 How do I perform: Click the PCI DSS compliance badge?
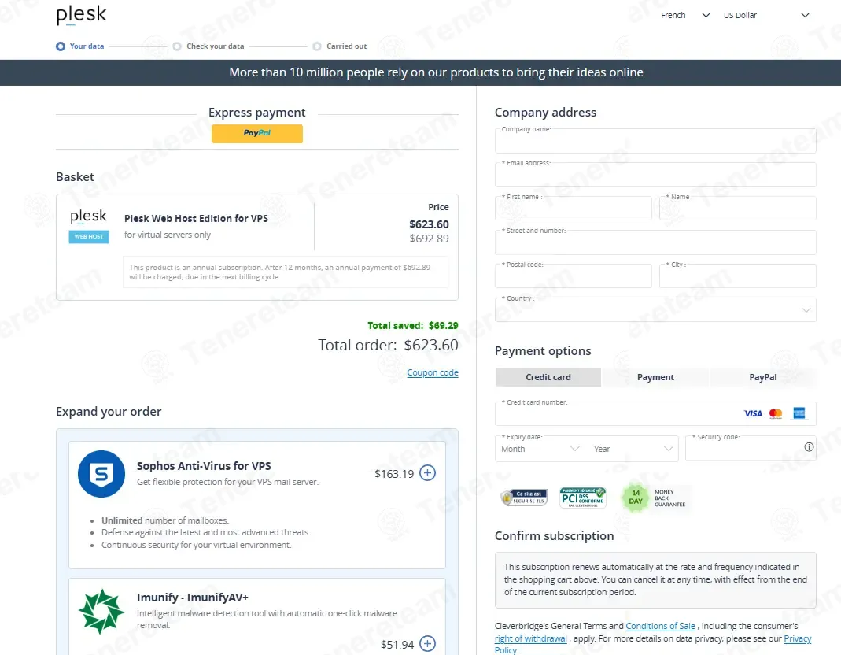point(582,498)
